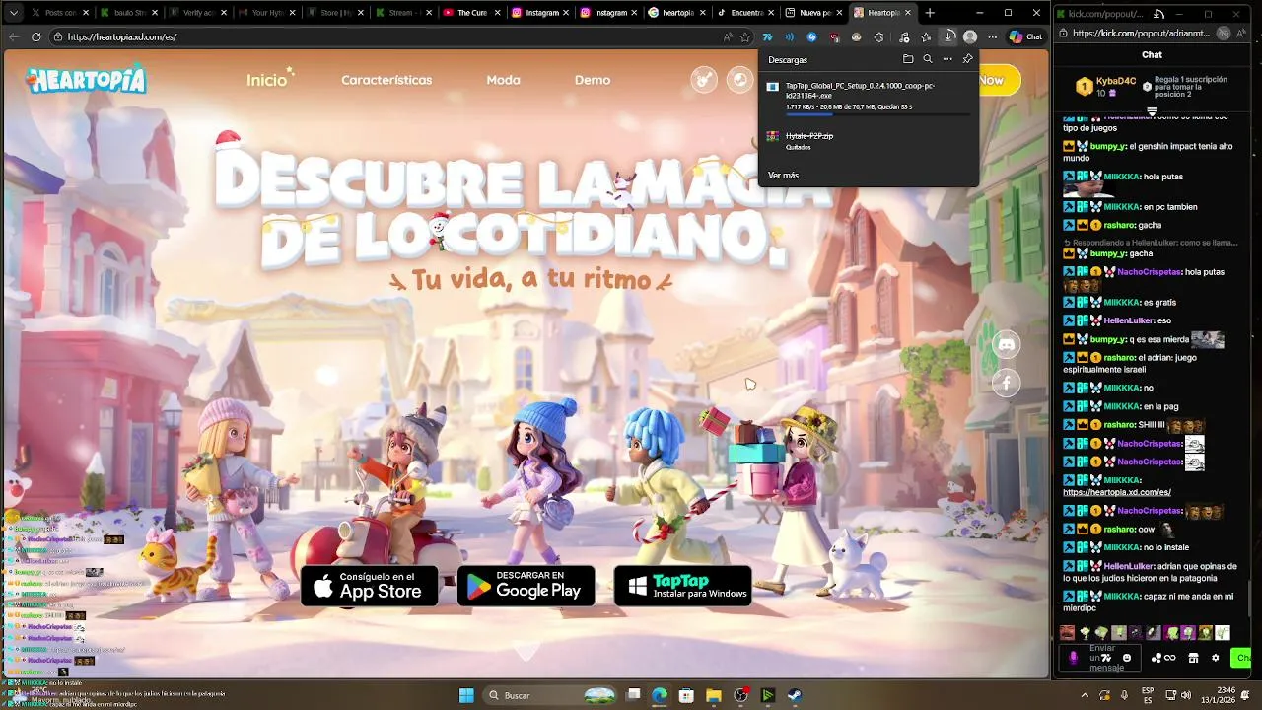Click guitar music icon in site header
1262x710 pixels.
tap(704, 80)
